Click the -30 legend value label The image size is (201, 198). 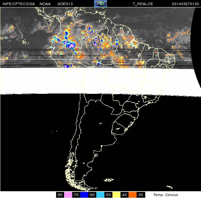[140, 195]
